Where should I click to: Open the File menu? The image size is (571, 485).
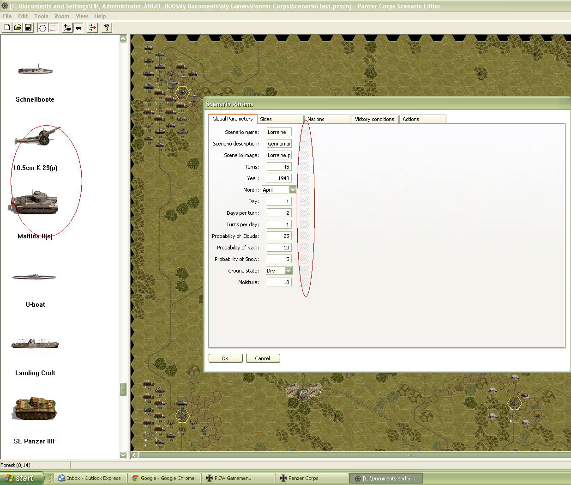click(x=7, y=16)
